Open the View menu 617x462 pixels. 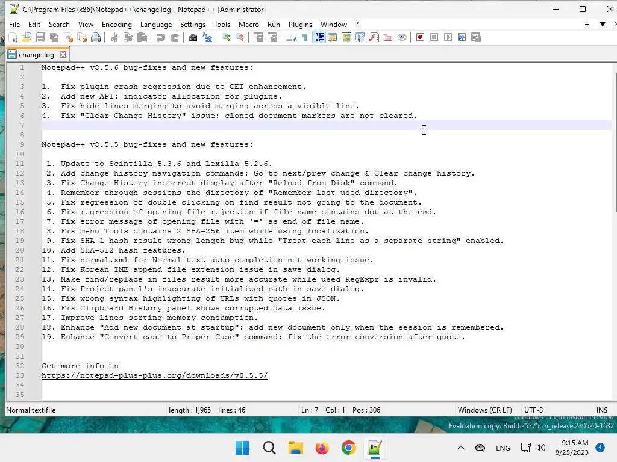[x=86, y=24]
